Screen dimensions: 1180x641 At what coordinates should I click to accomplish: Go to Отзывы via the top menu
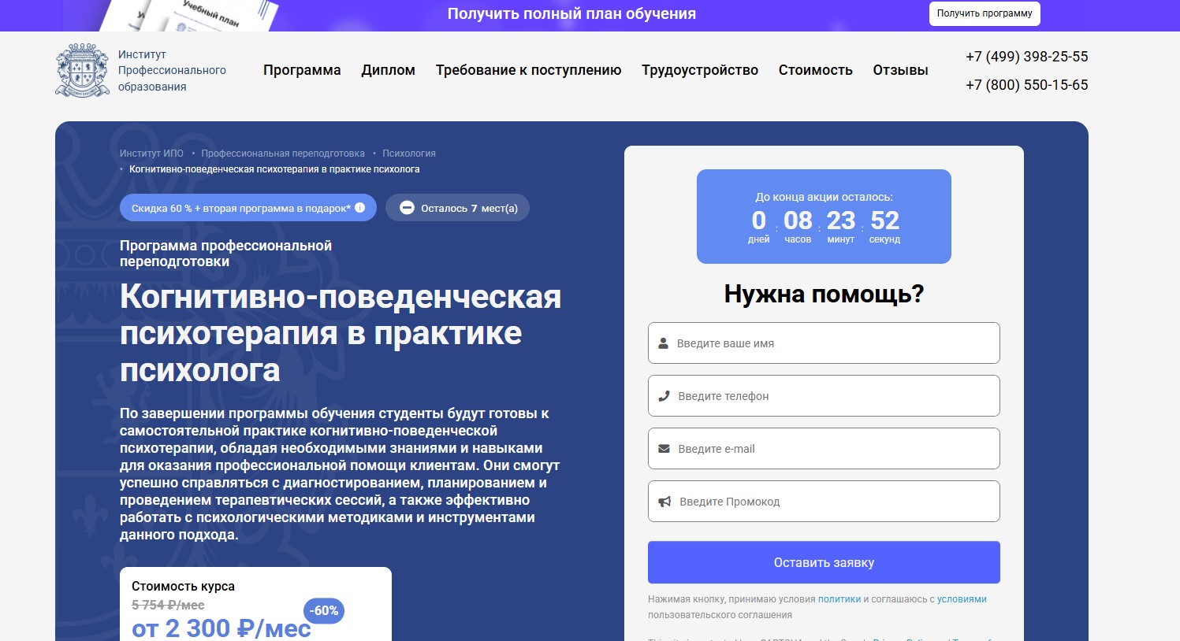coord(899,70)
